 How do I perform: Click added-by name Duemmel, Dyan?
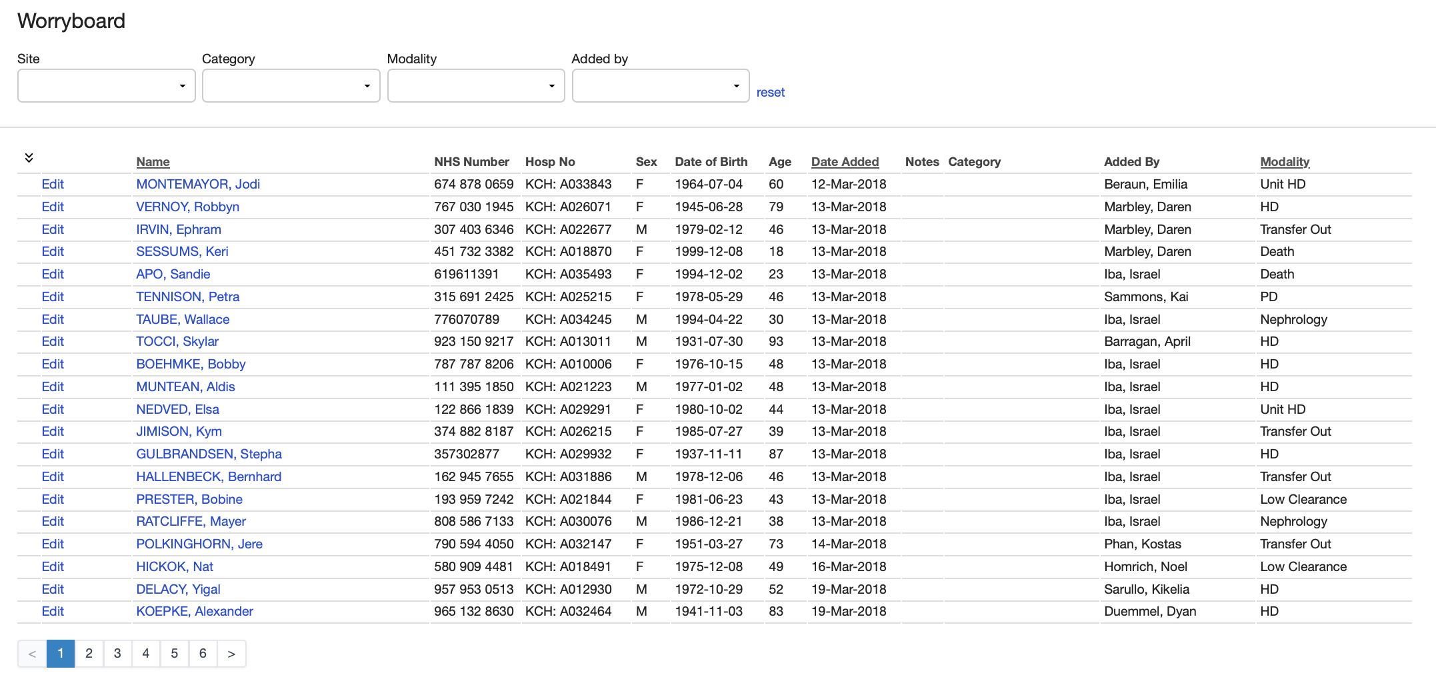click(1150, 612)
